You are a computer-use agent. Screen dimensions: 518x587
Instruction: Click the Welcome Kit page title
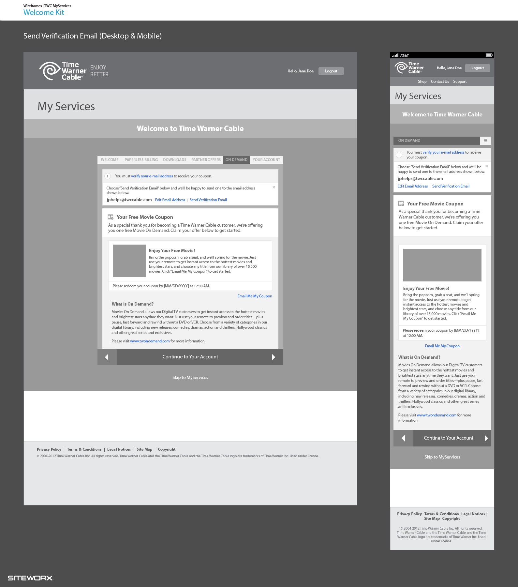point(44,12)
